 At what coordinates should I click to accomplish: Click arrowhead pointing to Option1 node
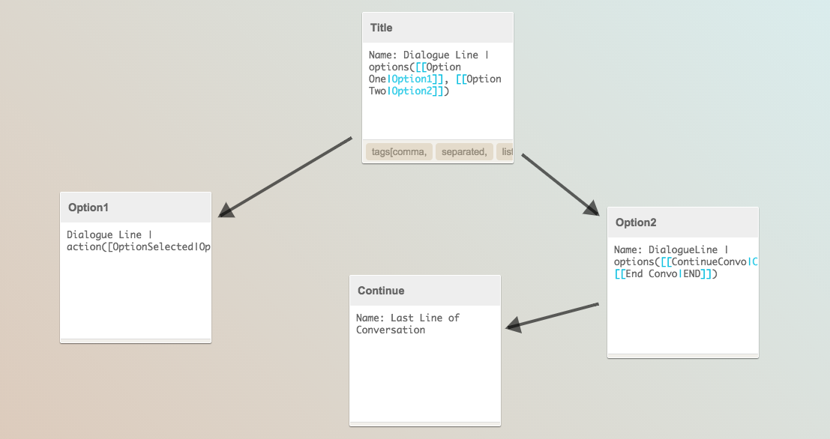pos(226,211)
